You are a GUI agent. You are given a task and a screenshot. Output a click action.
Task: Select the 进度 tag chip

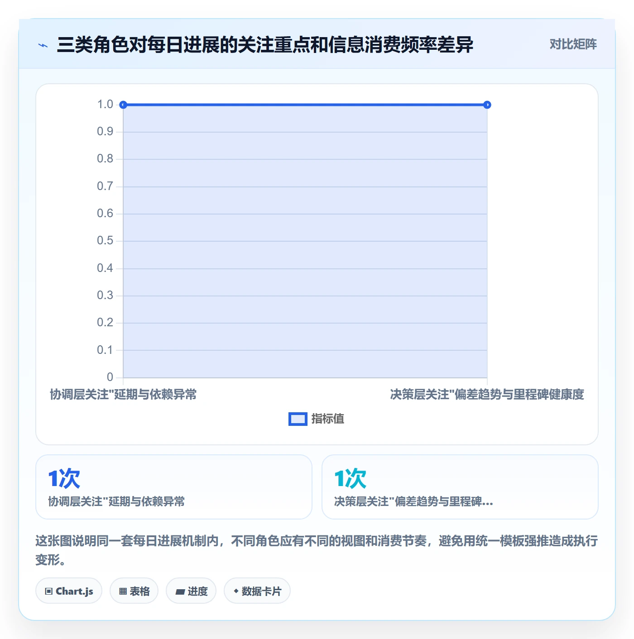[x=191, y=591]
